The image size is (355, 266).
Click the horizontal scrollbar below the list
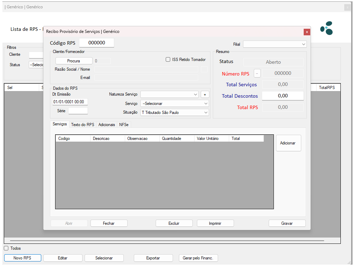(x=167, y=240)
